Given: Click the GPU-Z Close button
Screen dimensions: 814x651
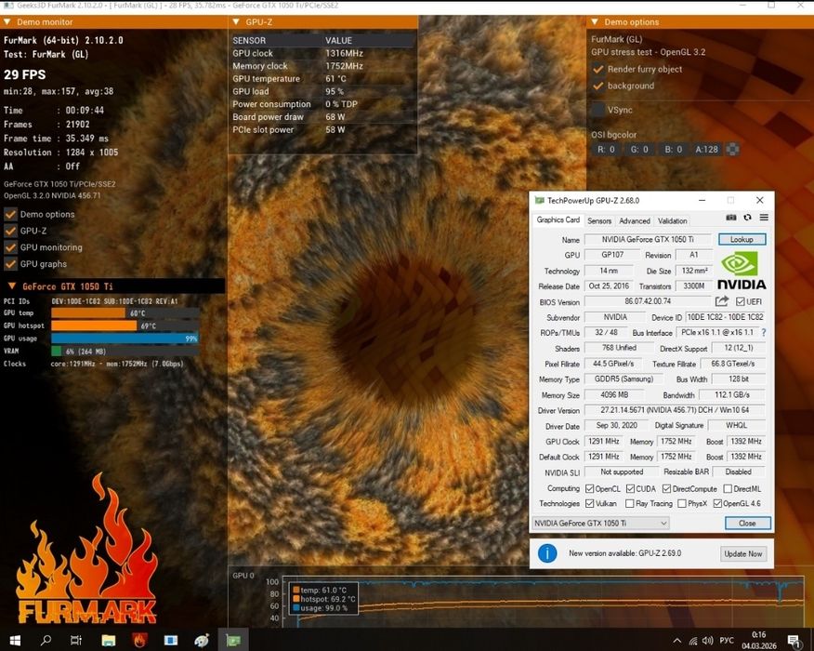Looking at the screenshot, I should [x=747, y=524].
